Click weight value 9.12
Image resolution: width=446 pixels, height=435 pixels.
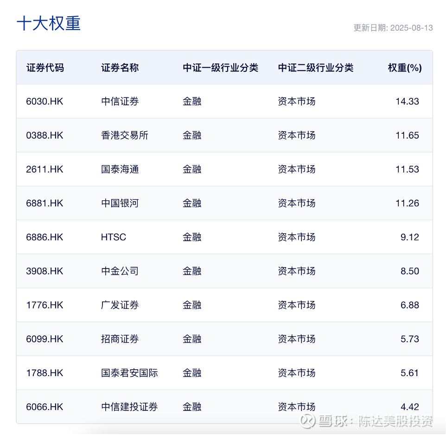coord(409,237)
